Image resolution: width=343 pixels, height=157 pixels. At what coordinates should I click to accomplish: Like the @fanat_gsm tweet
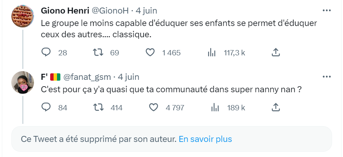154,108
